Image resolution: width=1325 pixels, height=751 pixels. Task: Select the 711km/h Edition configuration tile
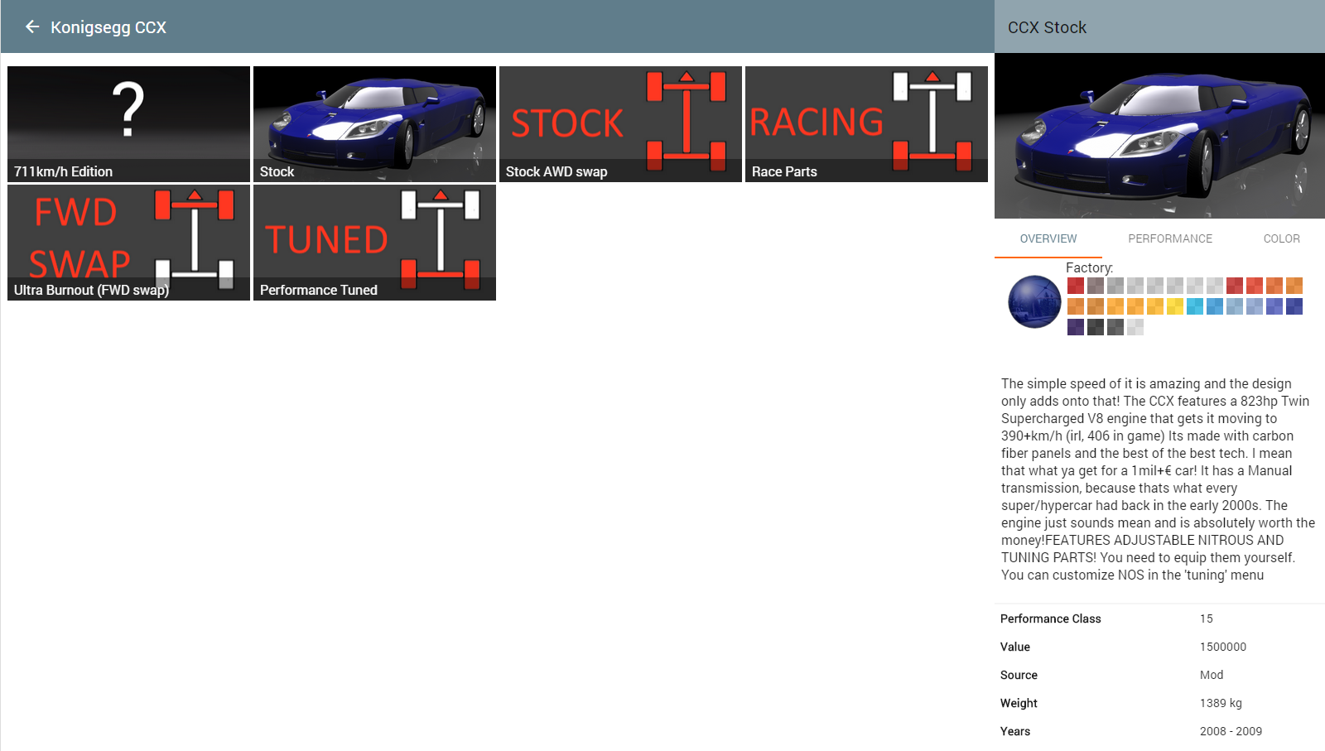[x=128, y=124]
